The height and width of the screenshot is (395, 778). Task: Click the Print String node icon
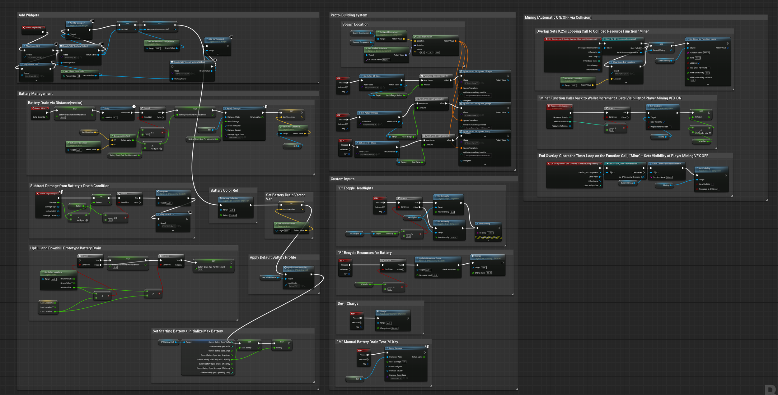click(x=477, y=224)
